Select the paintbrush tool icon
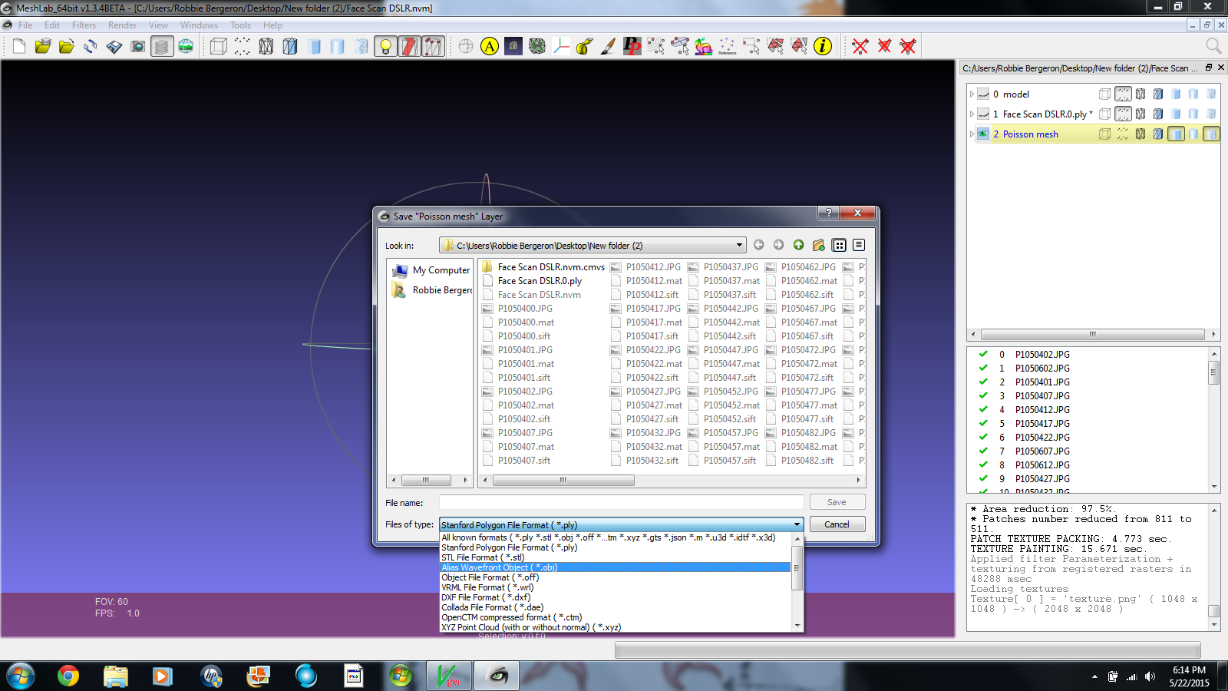1228x691 pixels. 609,47
